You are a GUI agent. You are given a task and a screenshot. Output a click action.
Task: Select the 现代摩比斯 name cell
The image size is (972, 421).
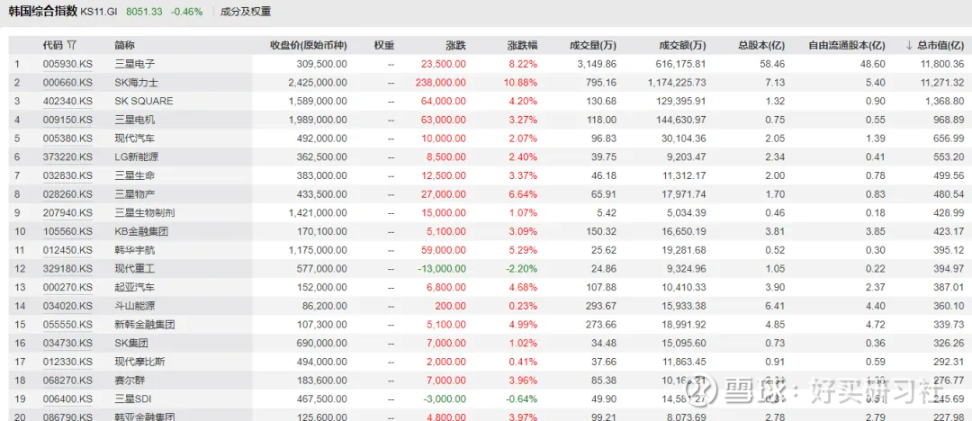pos(139,362)
